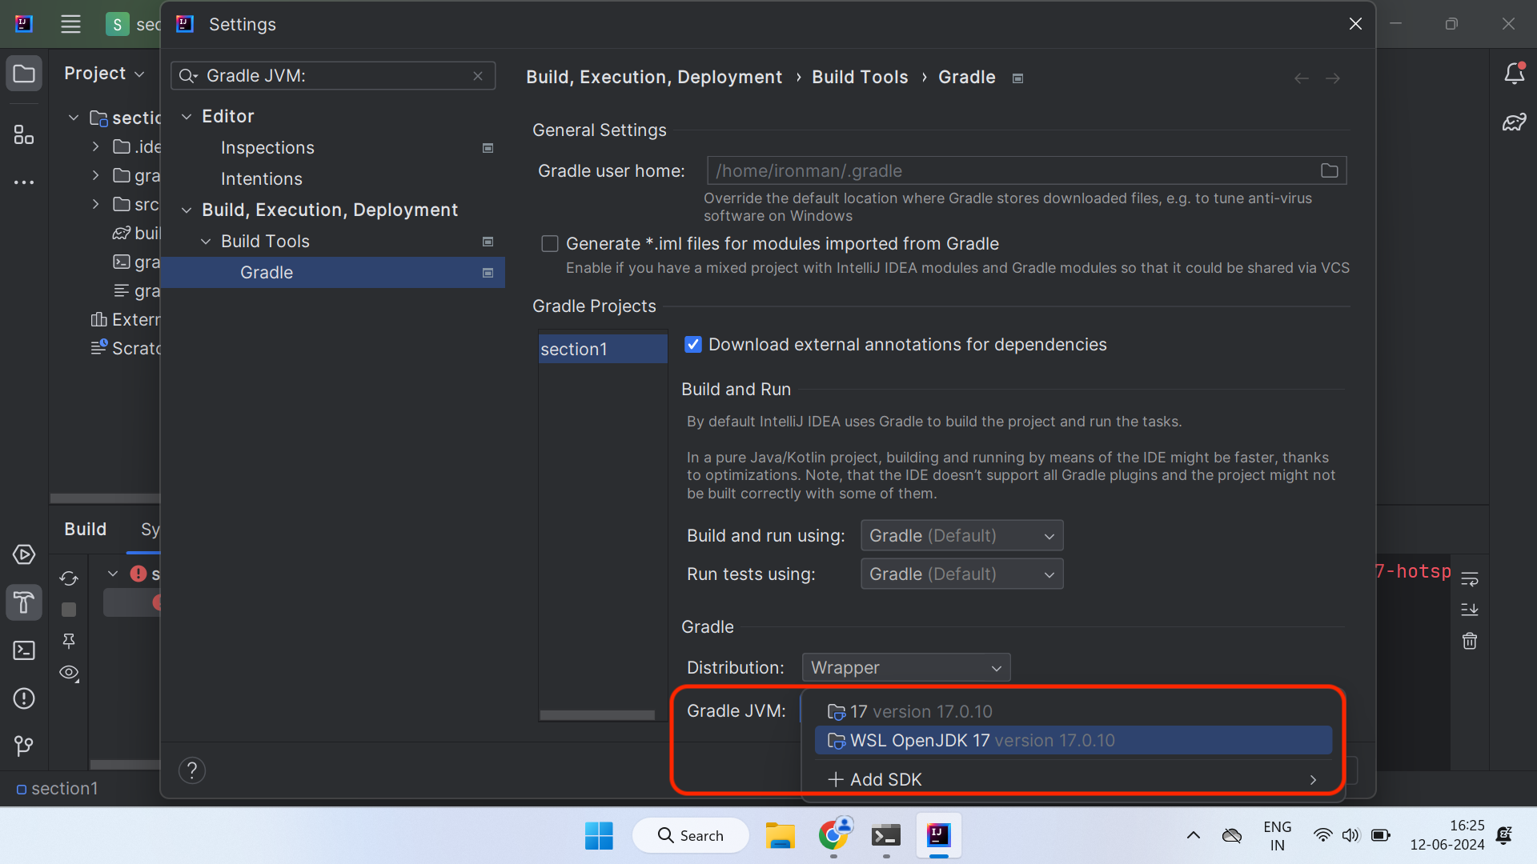
Task: Click the project panel horizontal scrollbar
Action: (x=105, y=498)
